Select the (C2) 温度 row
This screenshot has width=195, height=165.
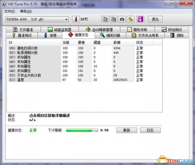85,80
